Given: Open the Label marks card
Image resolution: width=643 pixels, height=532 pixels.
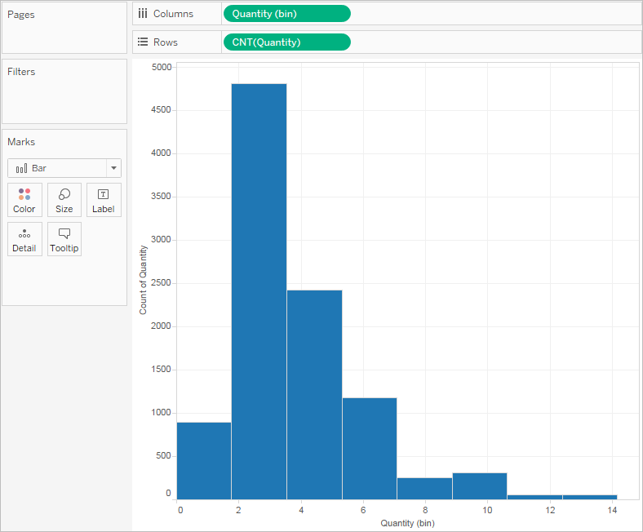Looking at the screenshot, I should (104, 200).
